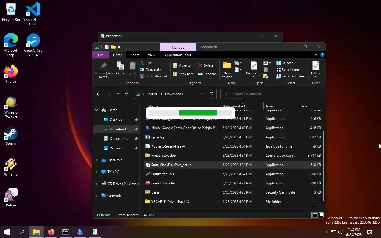Open the File menu
The height and width of the screenshot is (238, 381).
tap(101, 55)
